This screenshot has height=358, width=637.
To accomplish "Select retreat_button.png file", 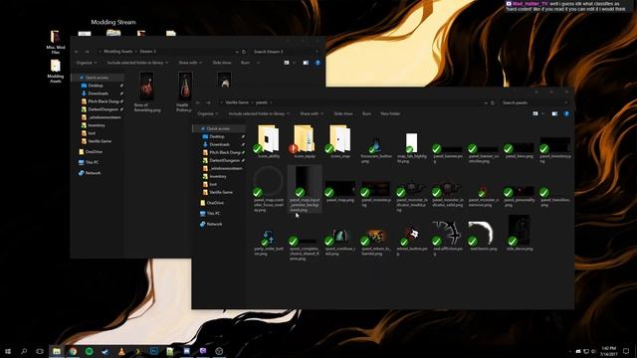I will coord(411,241).
